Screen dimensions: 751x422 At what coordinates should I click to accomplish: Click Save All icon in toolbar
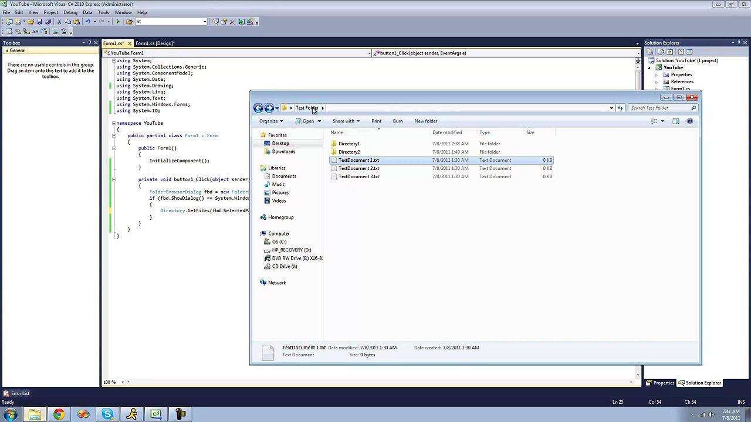pyautogui.click(x=48, y=22)
